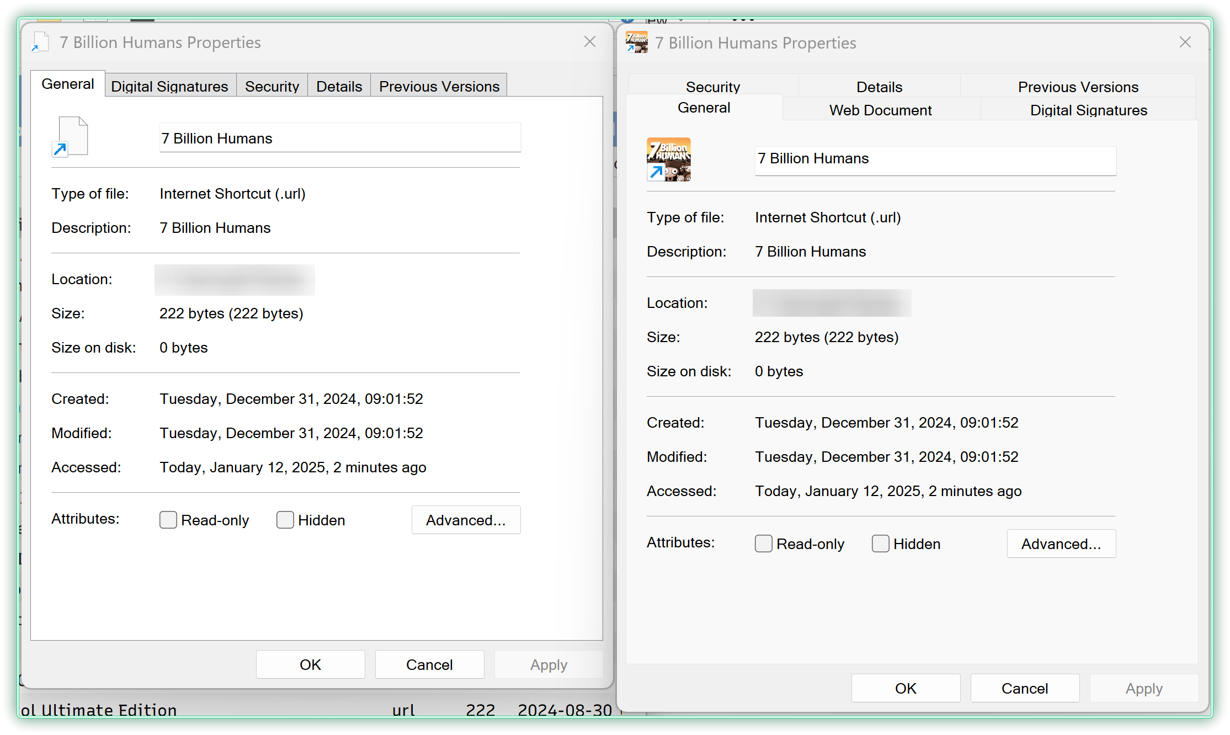Toggle Read-only checkbox in right dialog
Image resolution: width=1230 pixels, height=735 pixels.
coord(764,544)
